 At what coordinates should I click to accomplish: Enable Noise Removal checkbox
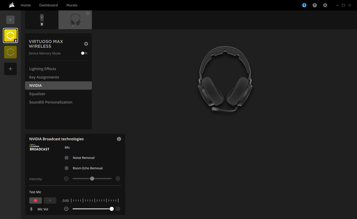[67, 158]
